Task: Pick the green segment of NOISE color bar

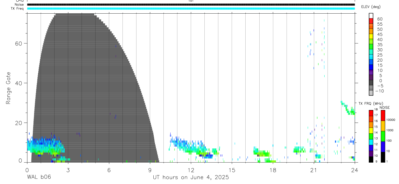Action: [x=383, y=136]
